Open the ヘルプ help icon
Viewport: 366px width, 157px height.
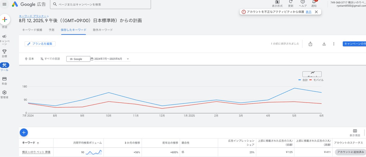303,3
